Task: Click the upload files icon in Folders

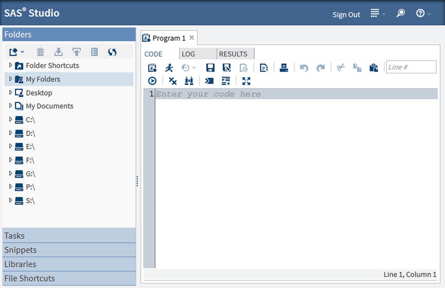Action: pyautogui.click(x=77, y=52)
